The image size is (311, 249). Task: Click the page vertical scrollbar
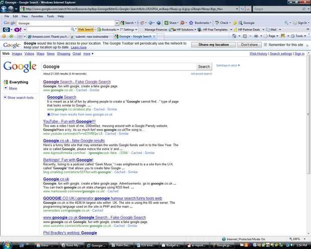click(x=308, y=114)
